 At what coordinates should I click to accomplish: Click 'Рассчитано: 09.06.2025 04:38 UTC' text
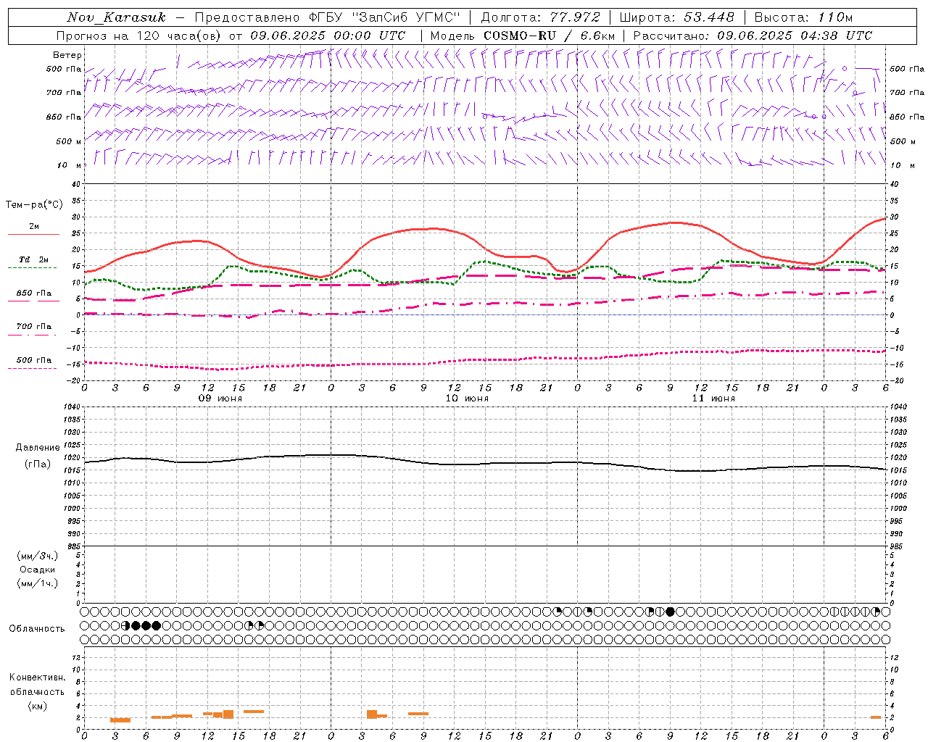click(x=753, y=36)
